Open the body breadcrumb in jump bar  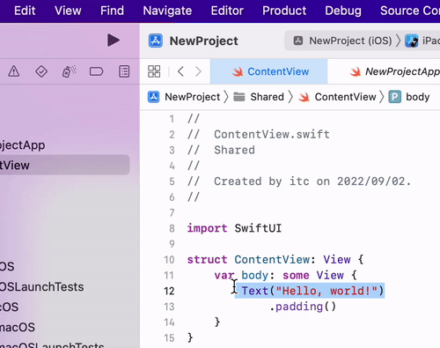(x=418, y=97)
